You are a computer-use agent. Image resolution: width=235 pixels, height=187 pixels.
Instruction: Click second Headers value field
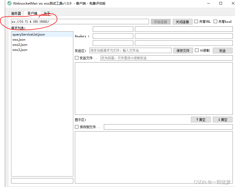[184, 36]
